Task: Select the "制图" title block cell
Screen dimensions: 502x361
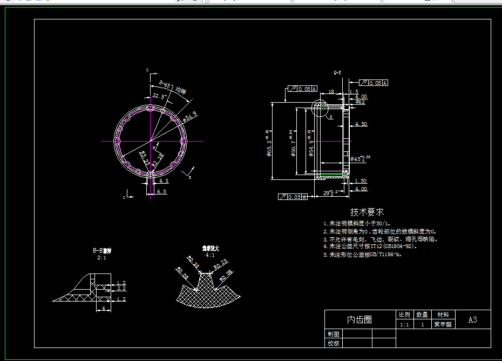Action: [x=333, y=334]
